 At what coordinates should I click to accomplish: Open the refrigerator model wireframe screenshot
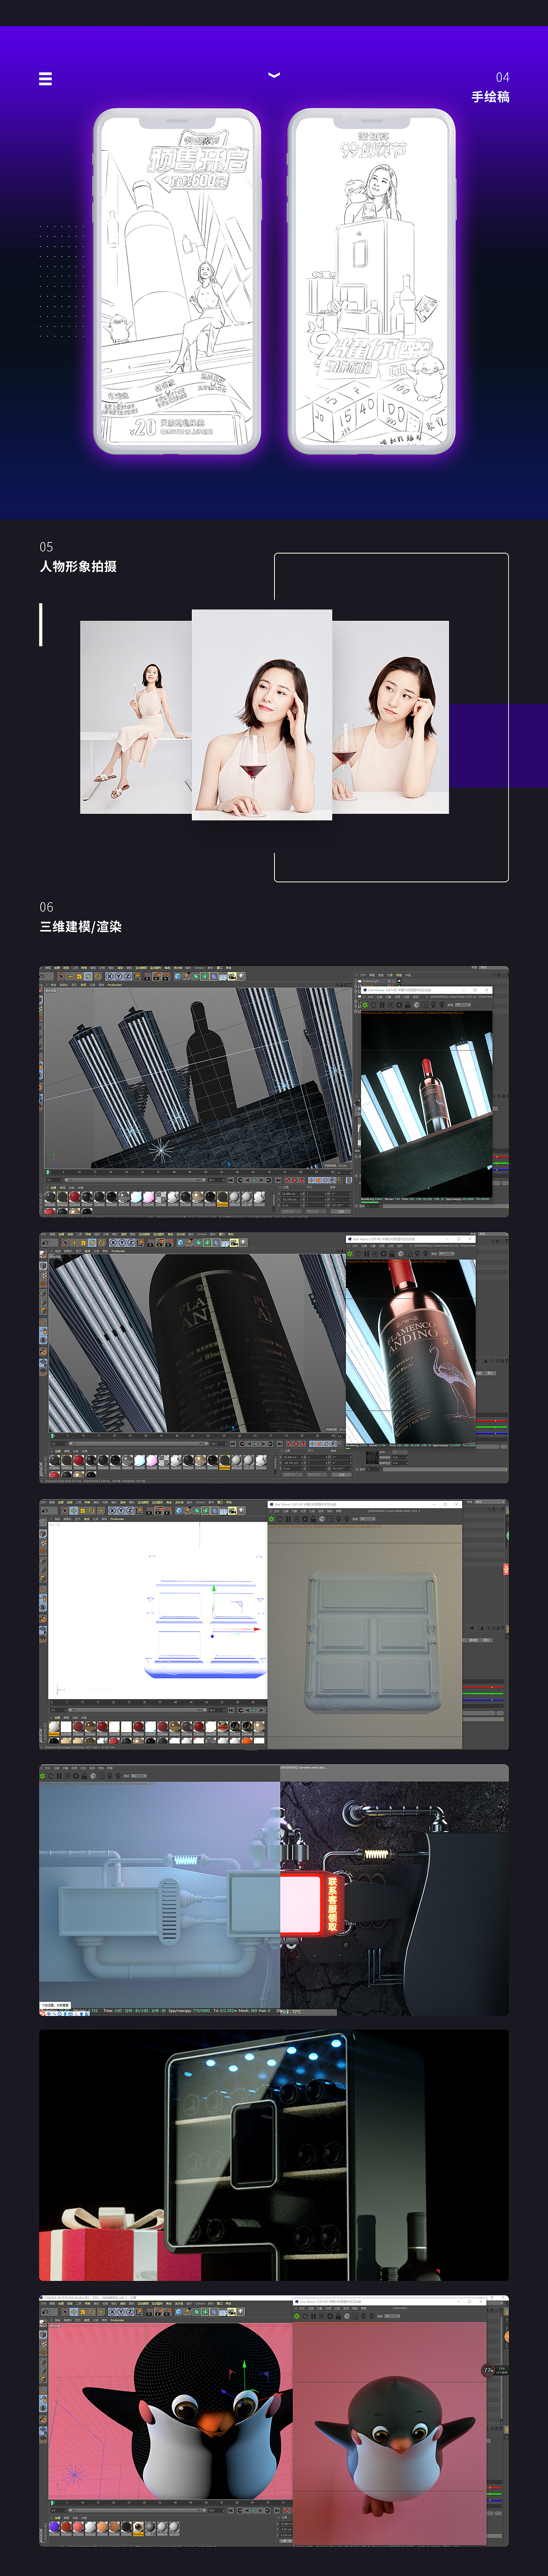tap(274, 1623)
